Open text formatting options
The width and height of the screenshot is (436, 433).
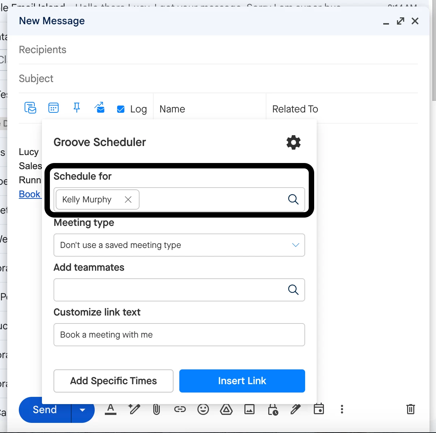coord(111,410)
